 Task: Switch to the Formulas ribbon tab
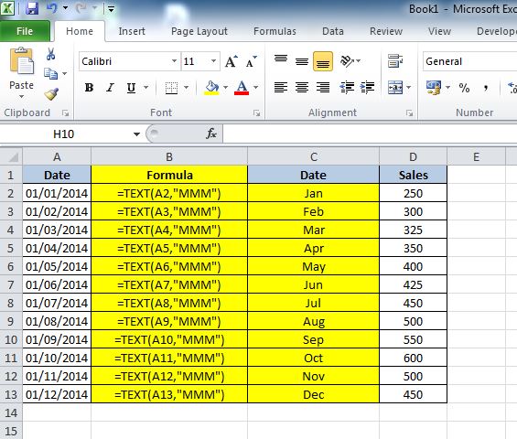pyautogui.click(x=275, y=31)
